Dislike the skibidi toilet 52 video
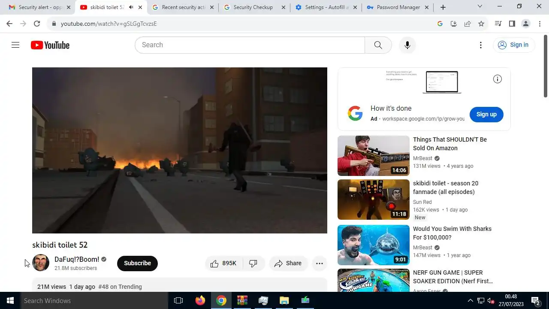This screenshot has height=309, width=549. coord(253,264)
